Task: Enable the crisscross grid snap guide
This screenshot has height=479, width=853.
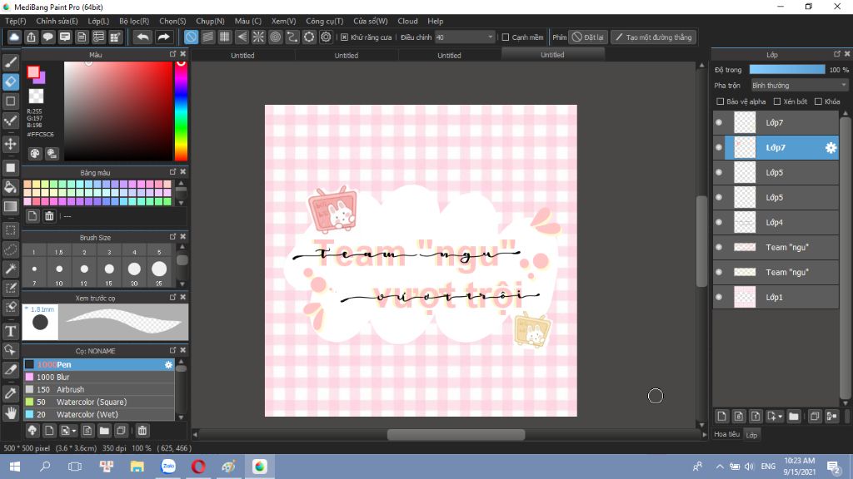Action: point(225,37)
